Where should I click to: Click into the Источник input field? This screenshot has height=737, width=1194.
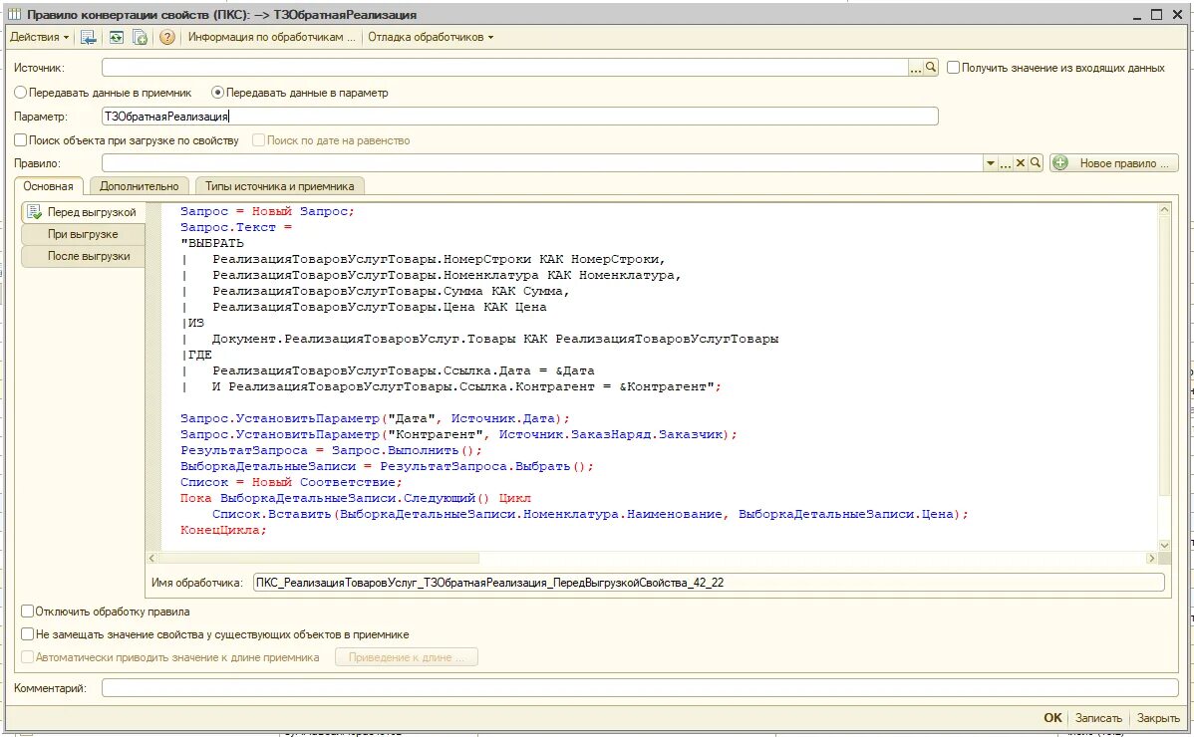coord(504,68)
